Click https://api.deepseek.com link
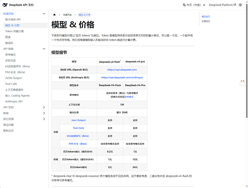This screenshot has width=248, height=188. point(122,70)
